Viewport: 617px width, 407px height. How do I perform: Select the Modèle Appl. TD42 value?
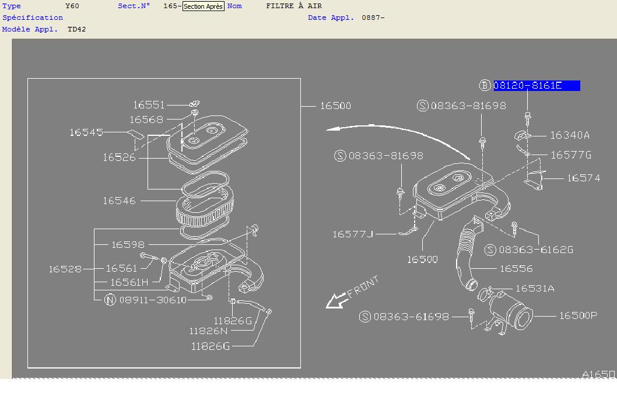click(77, 29)
